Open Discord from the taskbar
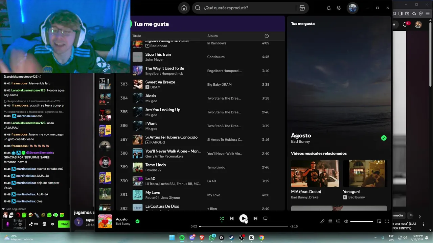The height and width of the screenshot is (243, 433). coord(192,238)
